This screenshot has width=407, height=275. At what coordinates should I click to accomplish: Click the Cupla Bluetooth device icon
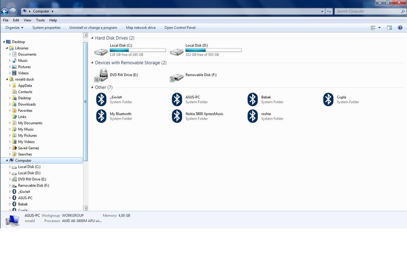[328, 99]
